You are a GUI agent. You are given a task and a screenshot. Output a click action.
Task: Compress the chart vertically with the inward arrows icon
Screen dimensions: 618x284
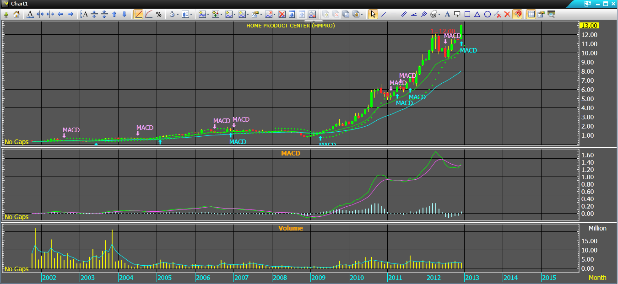(104, 14)
